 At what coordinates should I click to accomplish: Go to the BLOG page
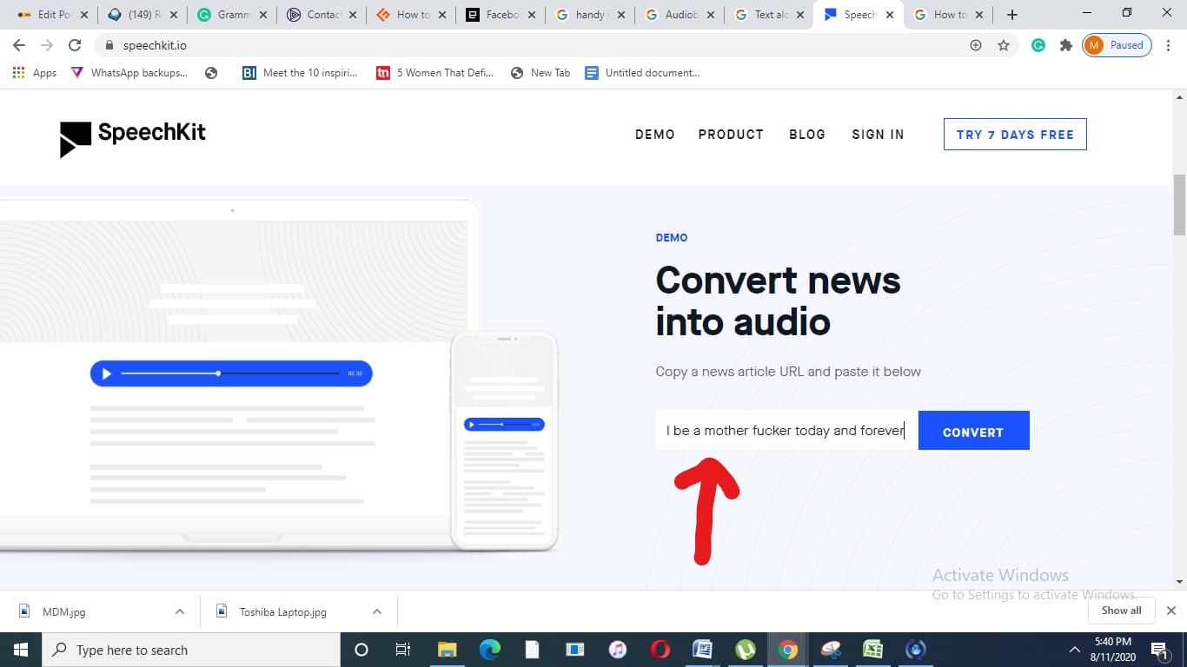pos(806,135)
